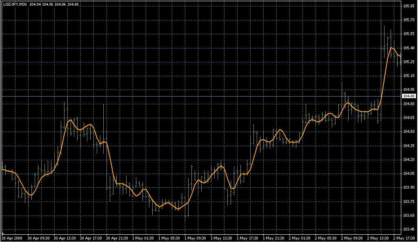This screenshot has width=418, height=242.
Task: Click the 104.65 price axis label
Action: pyautogui.click(x=409, y=118)
